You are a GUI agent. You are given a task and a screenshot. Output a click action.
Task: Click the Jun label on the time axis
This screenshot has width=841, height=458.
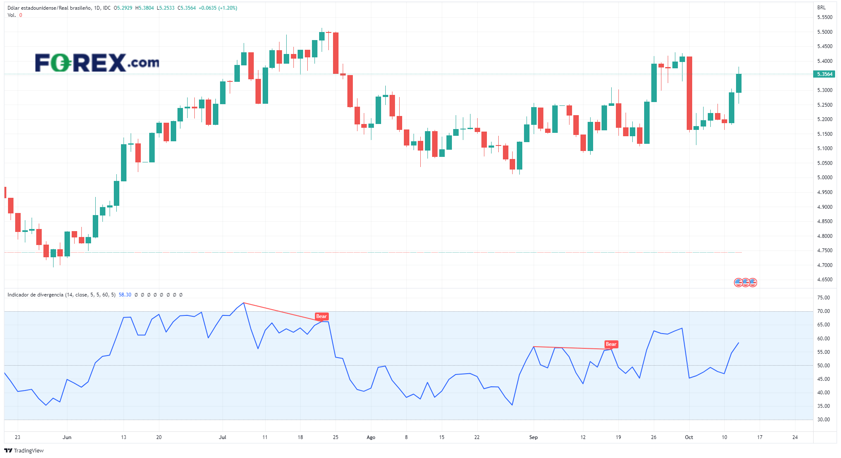(67, 437)
